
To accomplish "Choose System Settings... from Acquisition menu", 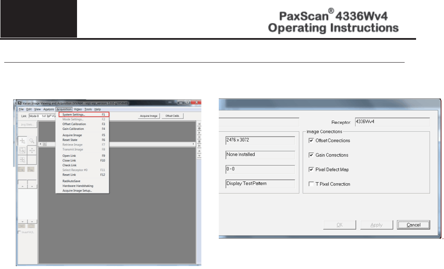I will coord(84,115).
